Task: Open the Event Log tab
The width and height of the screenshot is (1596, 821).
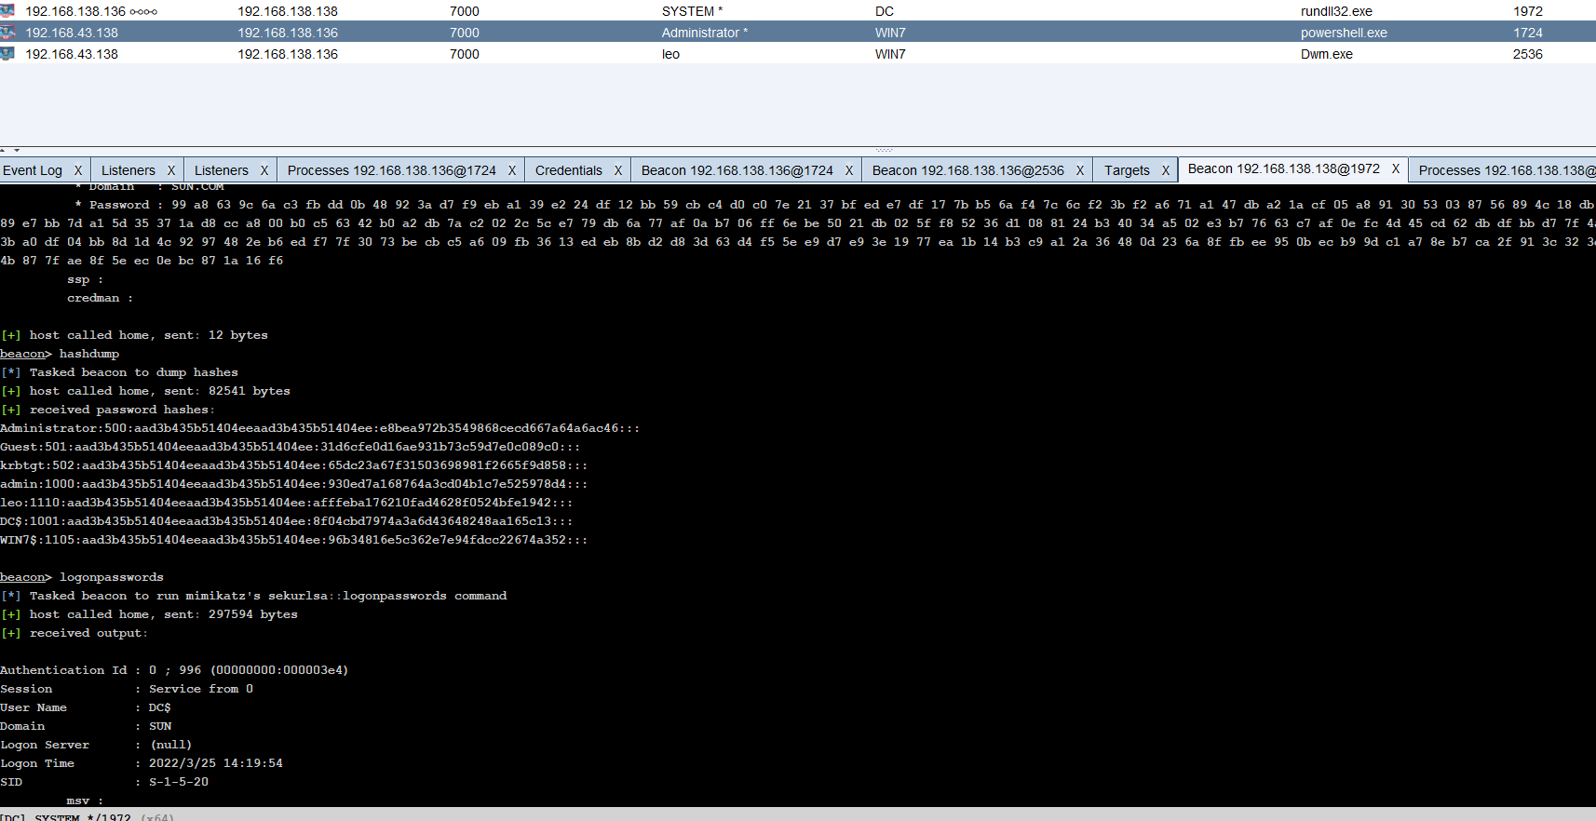Action: click(33, 170)
